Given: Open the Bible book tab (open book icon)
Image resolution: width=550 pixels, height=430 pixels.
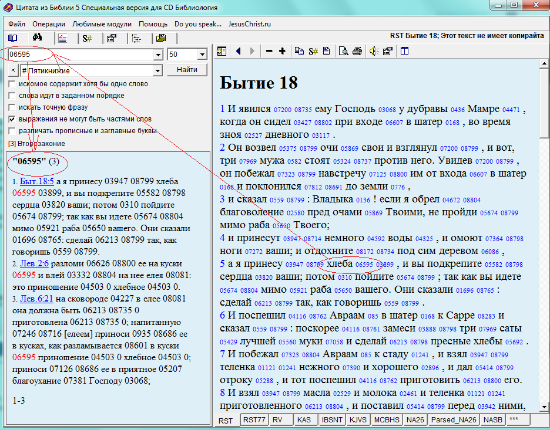Looking at the screenshot, I should (13, 38).
